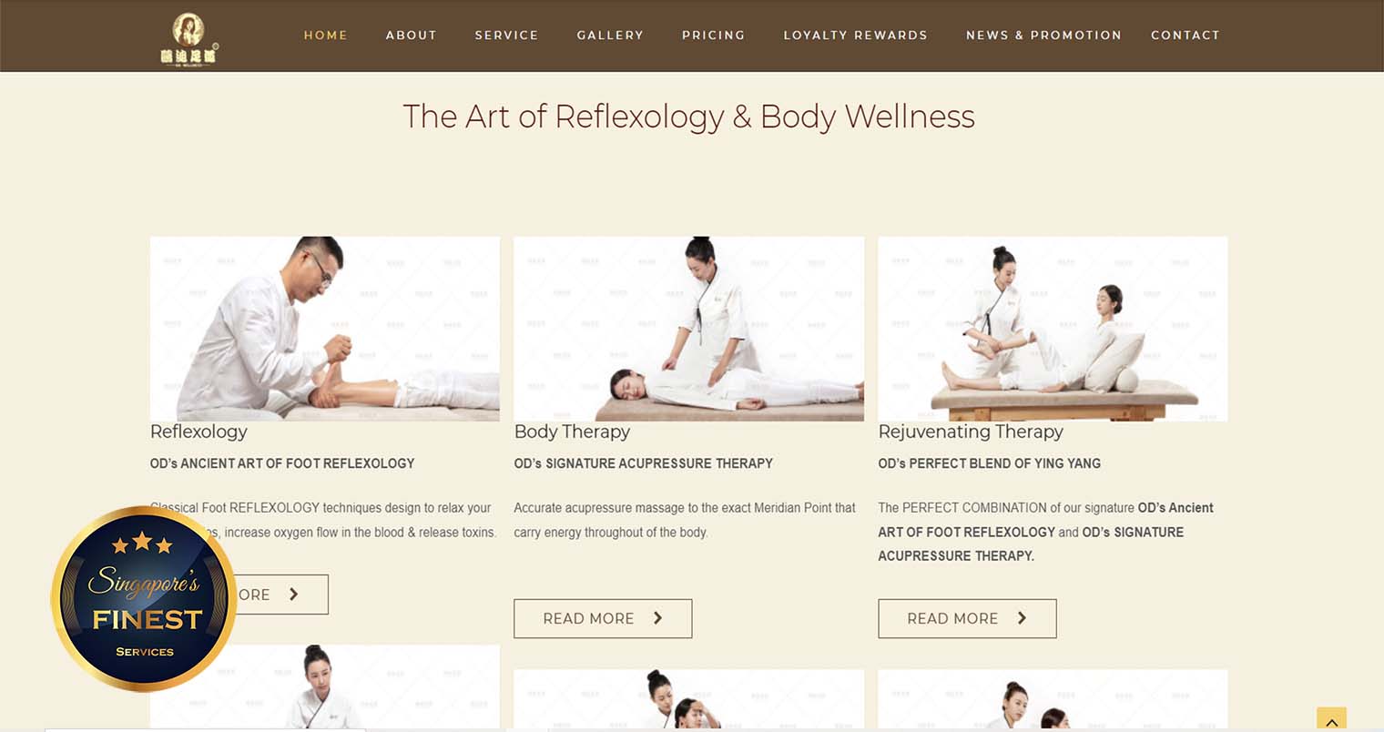Click chevron arrow in Body Therapy Read More
Screen dimensions: 1384x732
tap(657, 618)
